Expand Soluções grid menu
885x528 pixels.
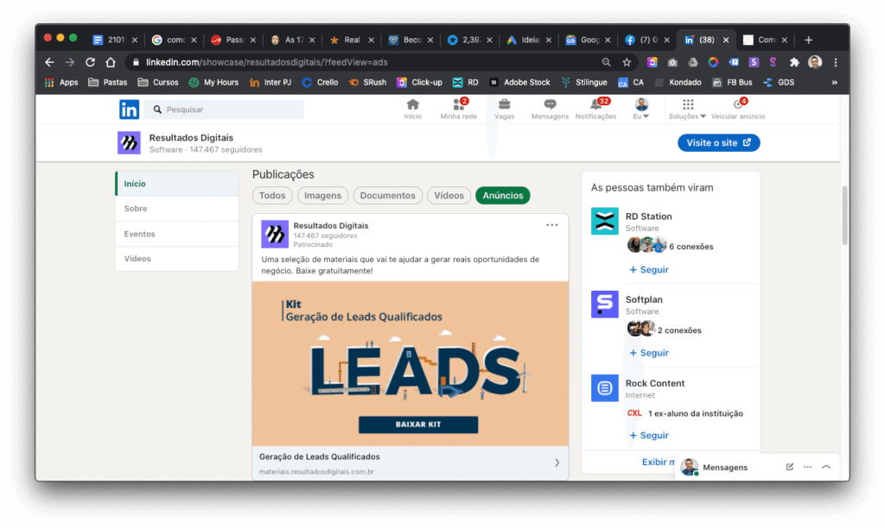(687, 109)
